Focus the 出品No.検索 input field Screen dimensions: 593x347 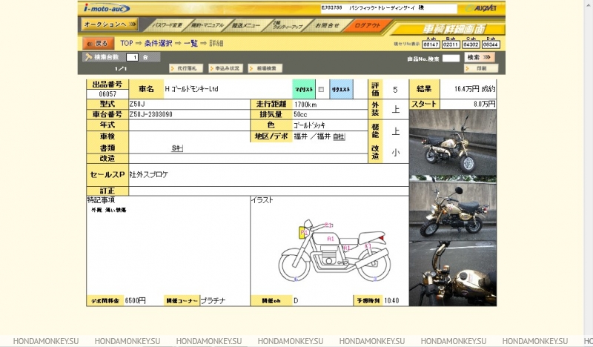click(x=451, y=59)
